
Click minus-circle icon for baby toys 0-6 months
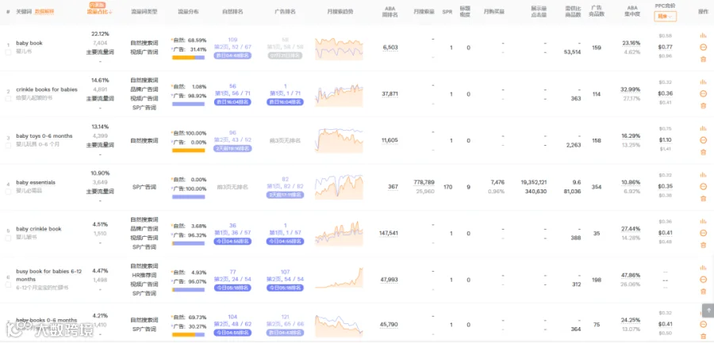click(x=703, y=140)
